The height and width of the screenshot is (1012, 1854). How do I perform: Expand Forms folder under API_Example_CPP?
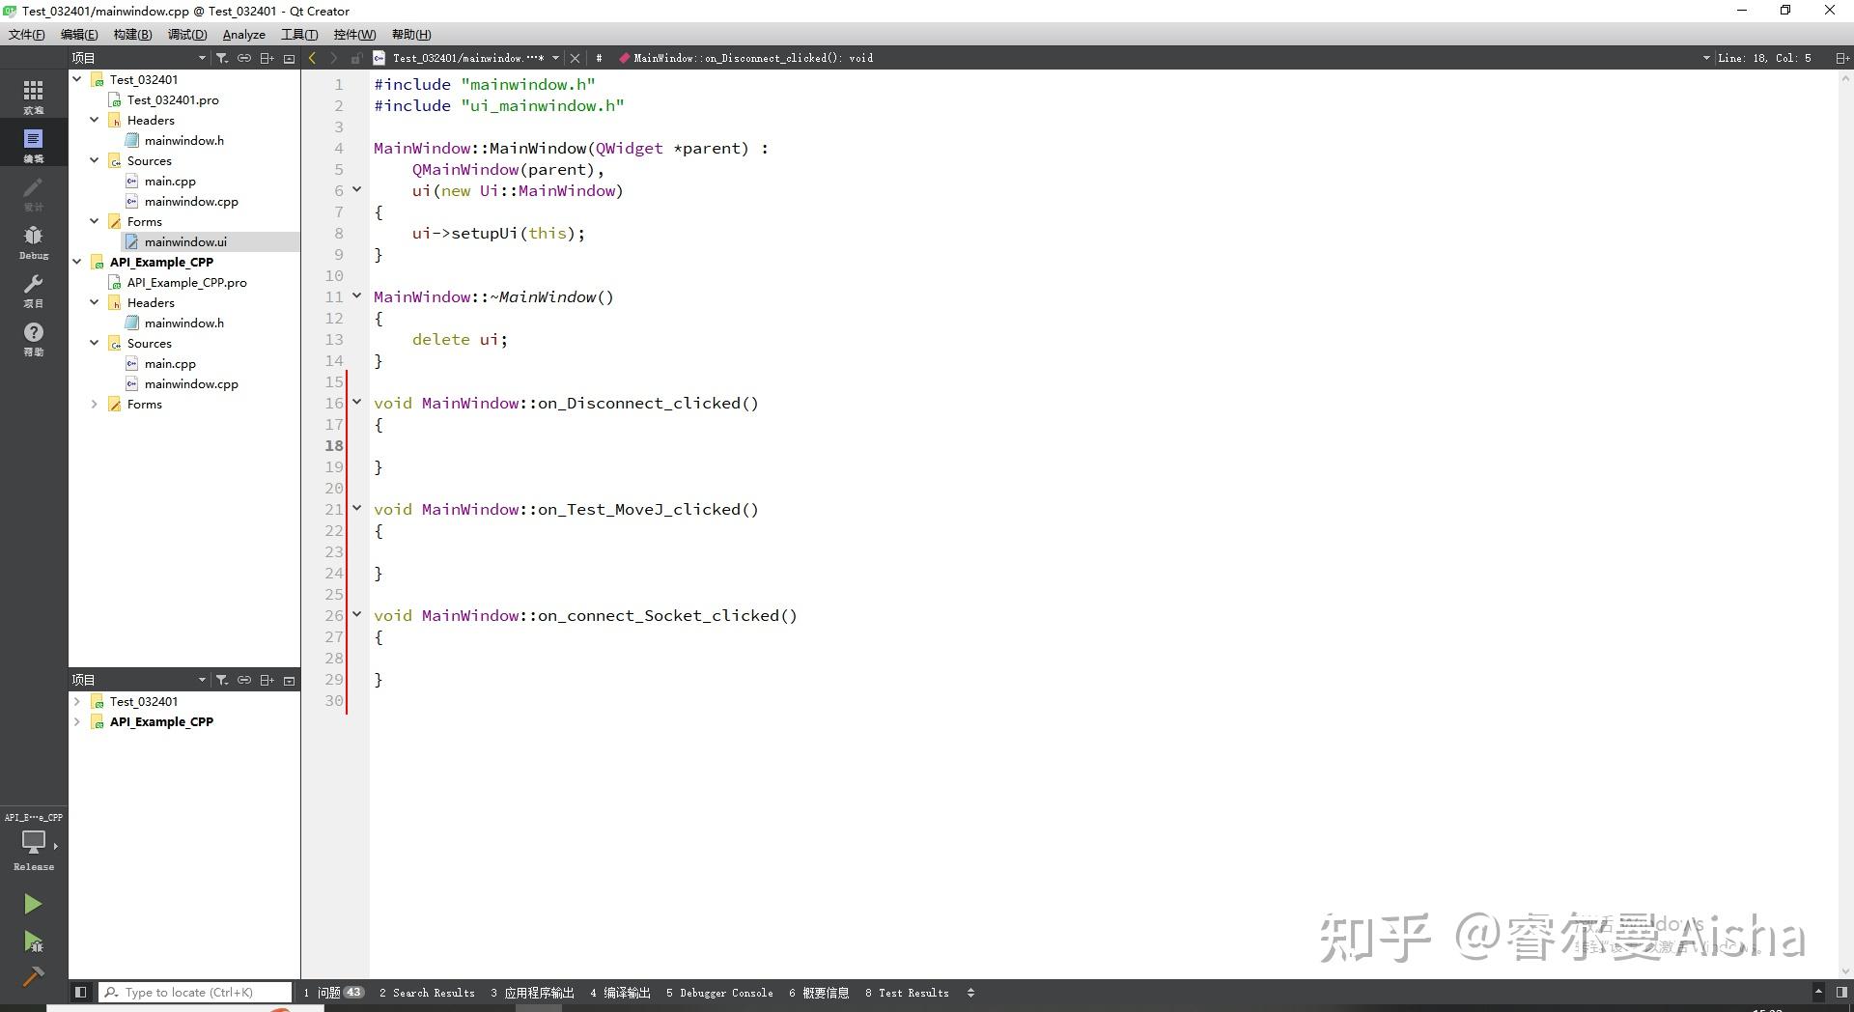95,404
